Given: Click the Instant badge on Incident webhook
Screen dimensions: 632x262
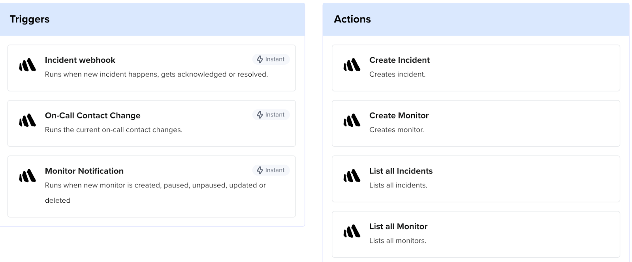Looking at the screenshot, I should [271, 59].
